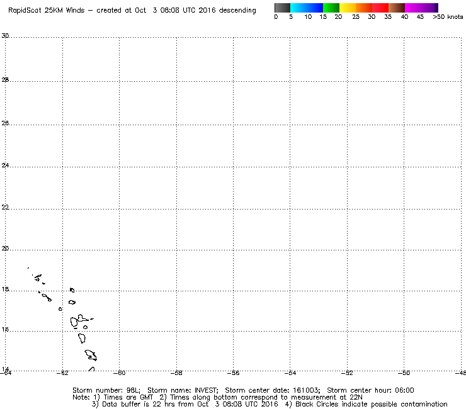Click the latitude axis label '16'
The width and height of the screenshot is (466, 409).
5,329
